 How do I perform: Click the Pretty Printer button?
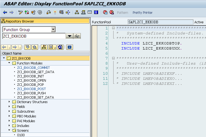(143, 12)
